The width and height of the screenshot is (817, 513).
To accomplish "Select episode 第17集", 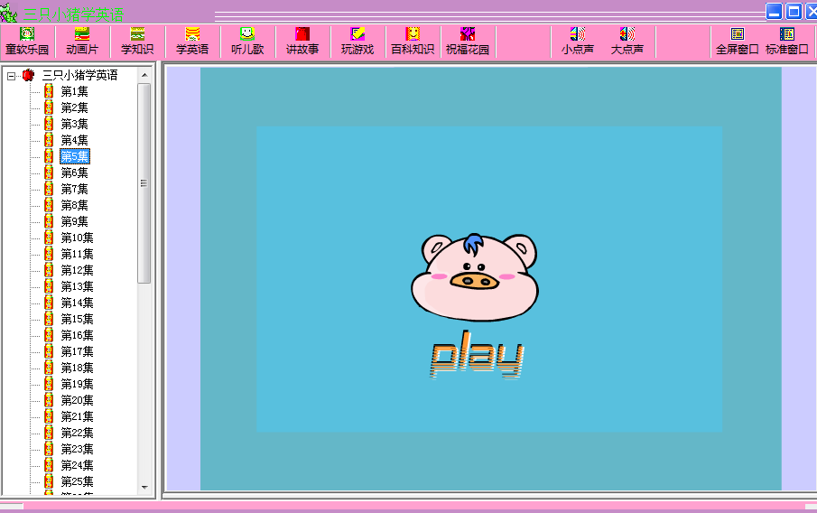I will click(77, 351).
